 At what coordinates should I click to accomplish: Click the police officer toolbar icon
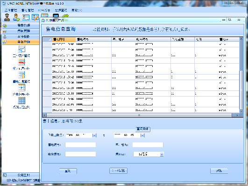pos(7,17)
